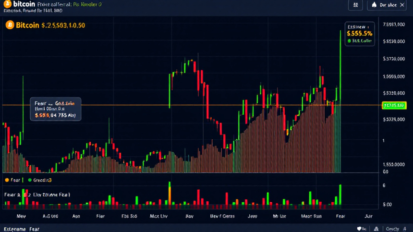Click the green dot in the $.555.5% info box
Viewport: 413px width, 232px height.
[x=349, y=41]
